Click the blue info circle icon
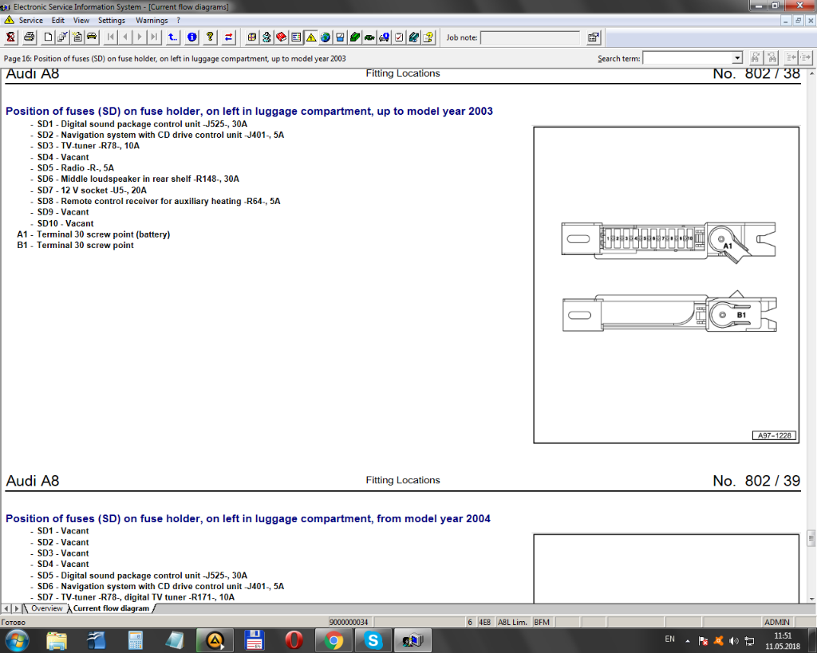 click(191, 37)
